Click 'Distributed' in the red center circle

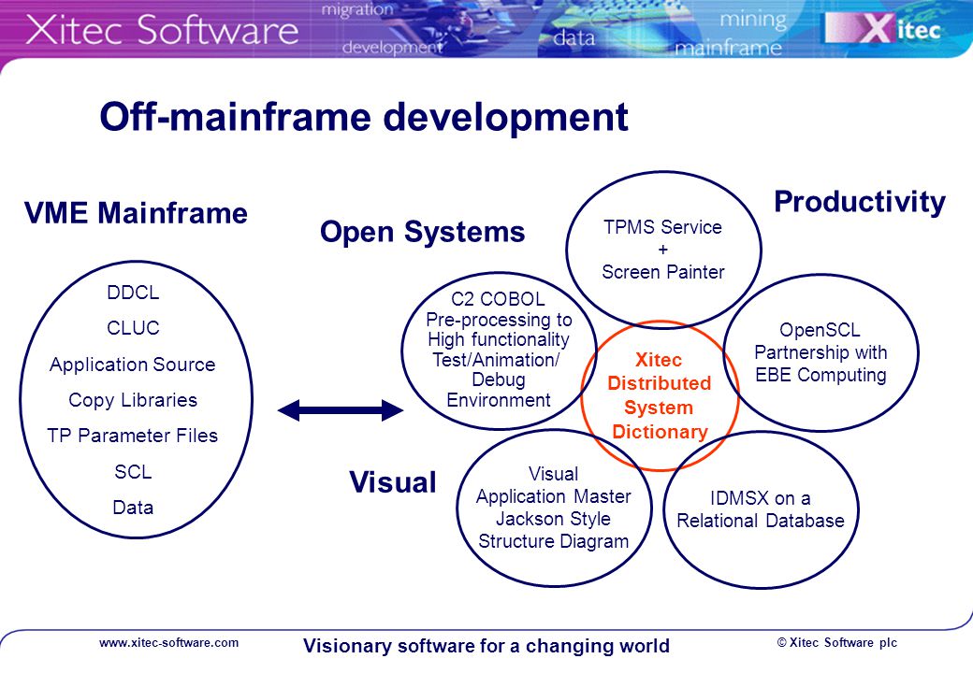pos(659,383)
